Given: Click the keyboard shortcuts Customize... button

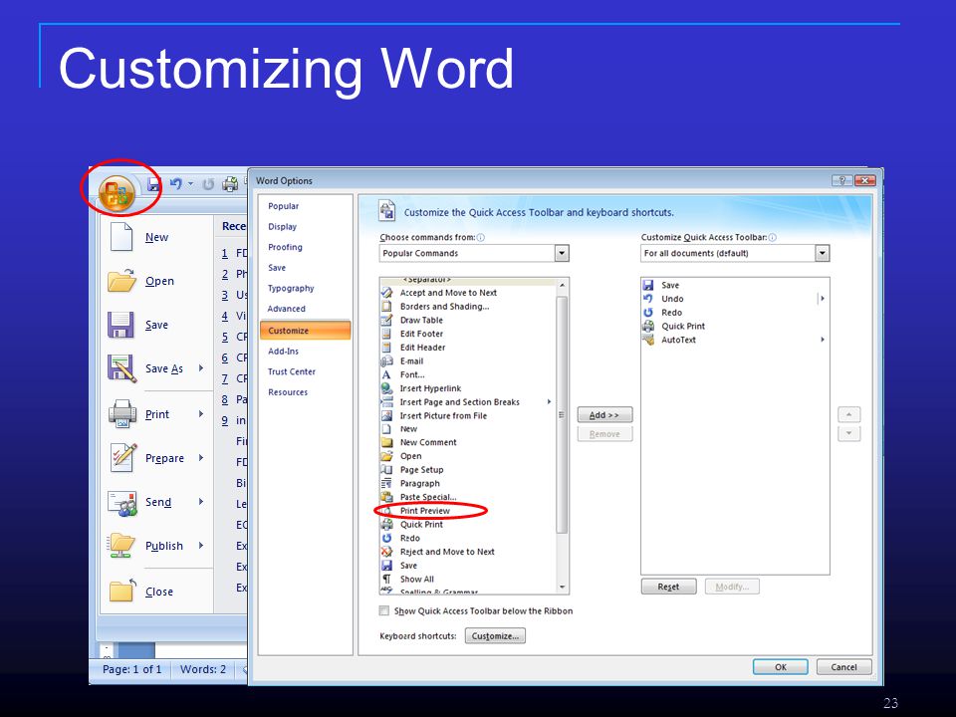Looking at the screenshot, I should 495,636.
